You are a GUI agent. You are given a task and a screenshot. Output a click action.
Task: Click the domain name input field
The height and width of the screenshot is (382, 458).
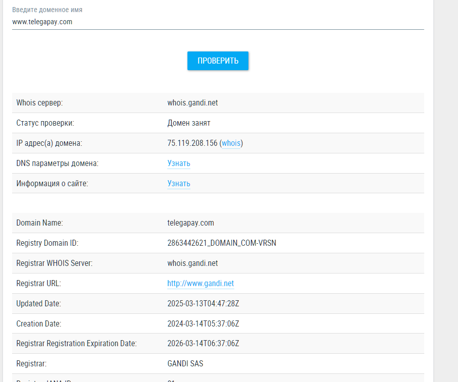point(218,22)
